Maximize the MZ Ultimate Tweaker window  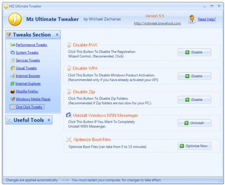pos(212,6)
